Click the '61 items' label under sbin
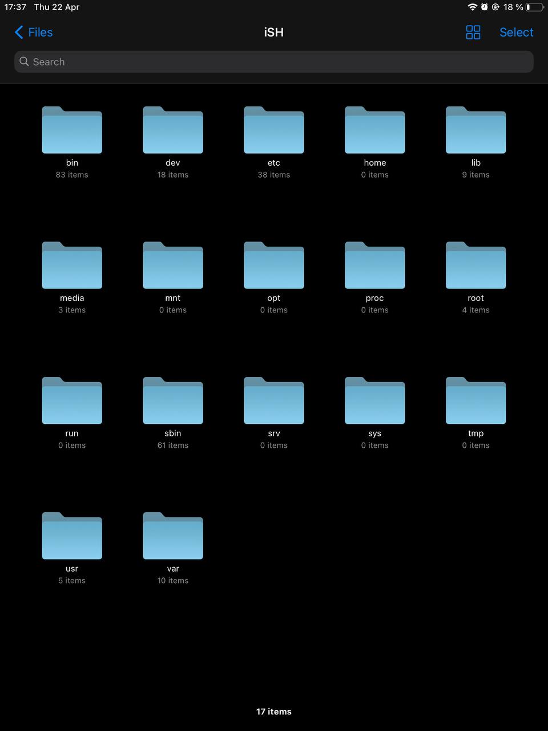The width and height of the screenshot is (548, 731). pos(173,445)
